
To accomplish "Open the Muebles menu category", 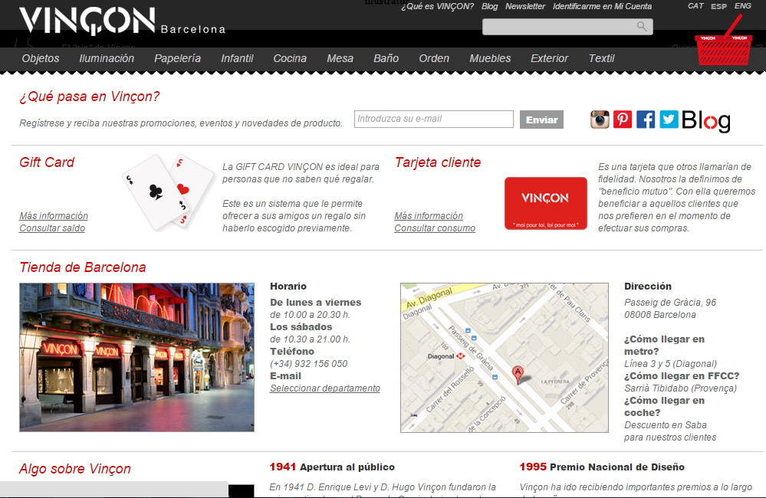I will pyautogui.click(x=490, y=58).
